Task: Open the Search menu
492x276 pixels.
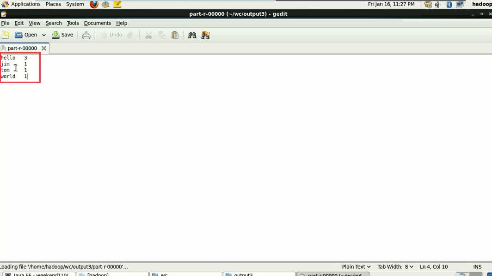Action: coord(54,23)
